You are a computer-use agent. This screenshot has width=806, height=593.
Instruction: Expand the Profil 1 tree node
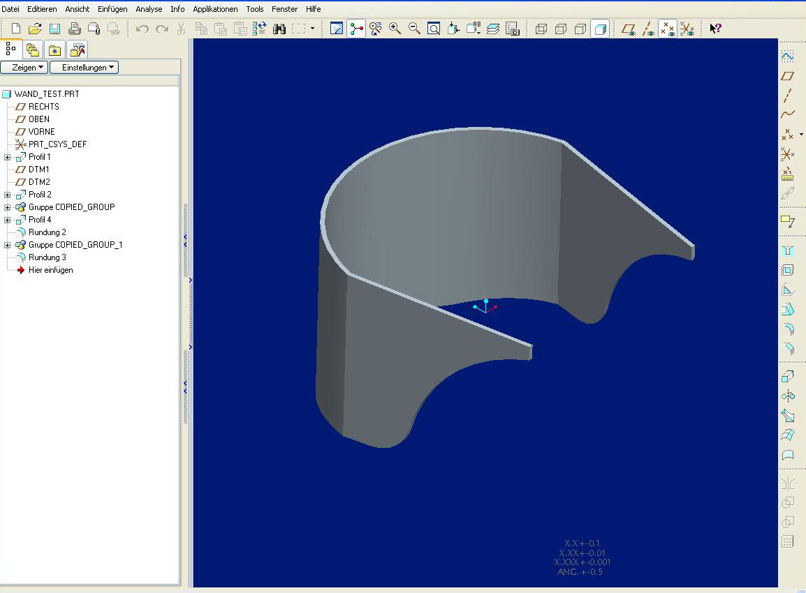[x=8, y=157]
